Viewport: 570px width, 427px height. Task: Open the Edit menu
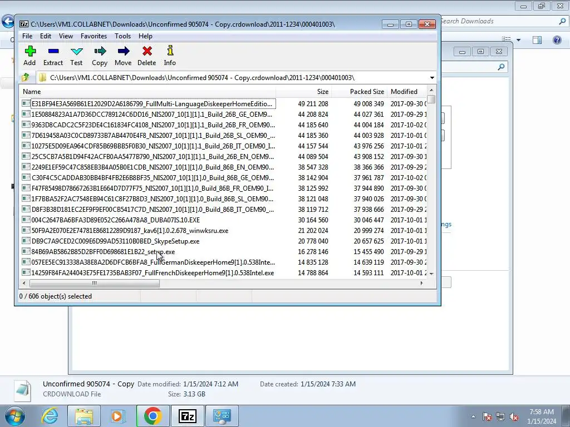[46, 36]
